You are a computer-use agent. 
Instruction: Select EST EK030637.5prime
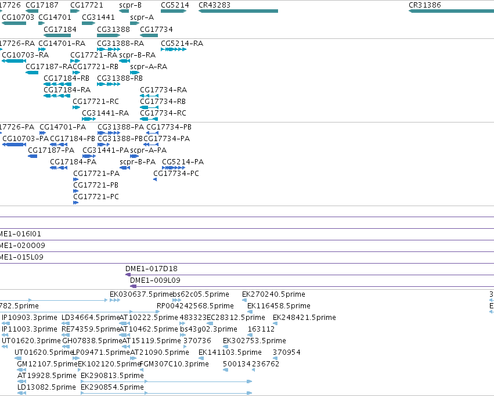tap(115, 300)
